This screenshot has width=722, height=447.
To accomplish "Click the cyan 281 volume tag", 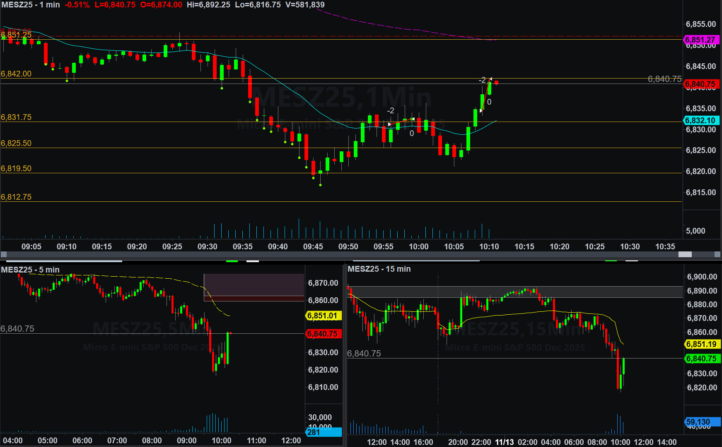I will coord(323,432).
